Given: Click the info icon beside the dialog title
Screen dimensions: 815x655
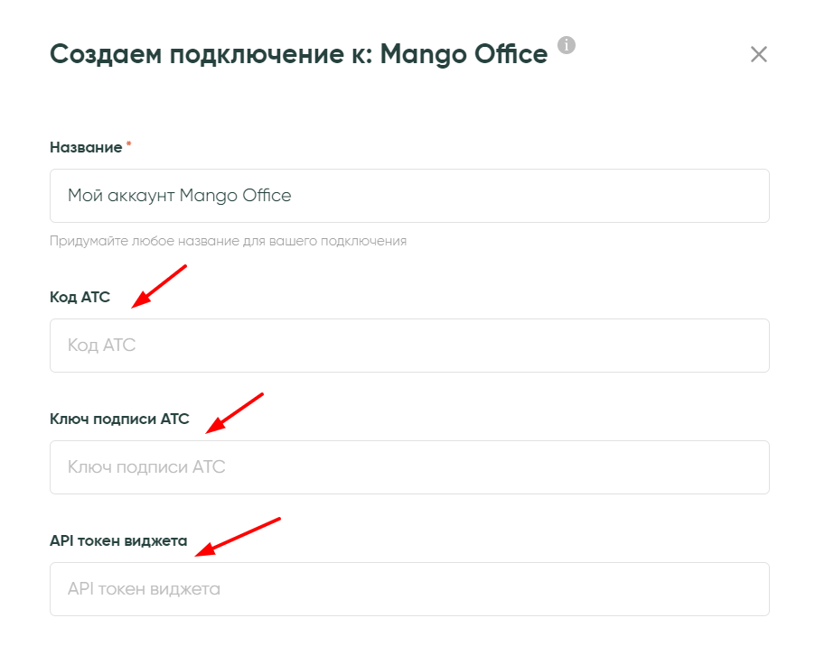Looking at the screenshot, I should [567, 46].
